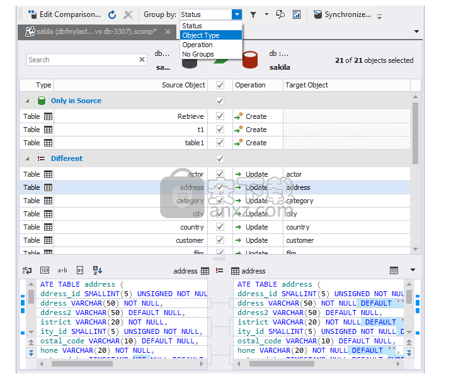The image size is (456, 388).
Task: Toggle the Different group checkbox
Action: pyautogui.click(x=220, y=158)
